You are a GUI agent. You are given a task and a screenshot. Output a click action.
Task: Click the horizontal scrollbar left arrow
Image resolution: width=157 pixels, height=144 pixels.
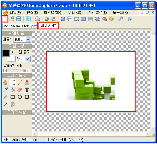point(35,134)
